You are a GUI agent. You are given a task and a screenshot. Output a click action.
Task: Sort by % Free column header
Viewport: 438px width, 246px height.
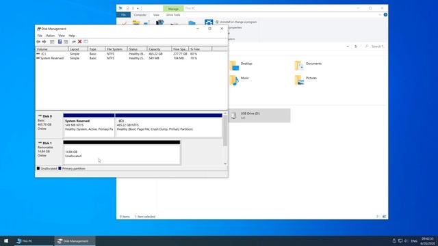(x=200, y=49)
